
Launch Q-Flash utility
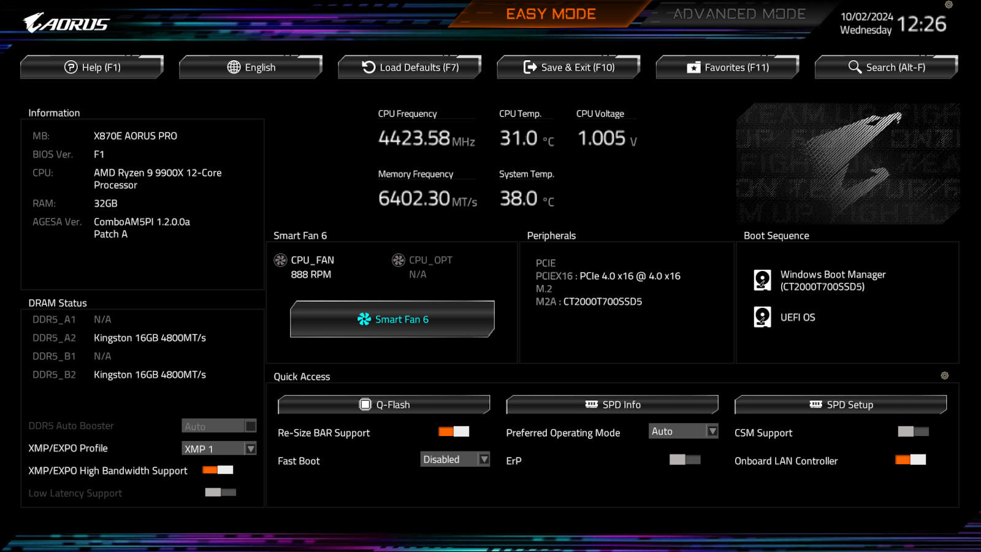click(x=384, y=405)
